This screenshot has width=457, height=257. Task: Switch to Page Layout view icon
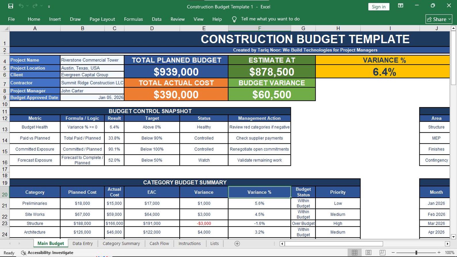(368, 253)
